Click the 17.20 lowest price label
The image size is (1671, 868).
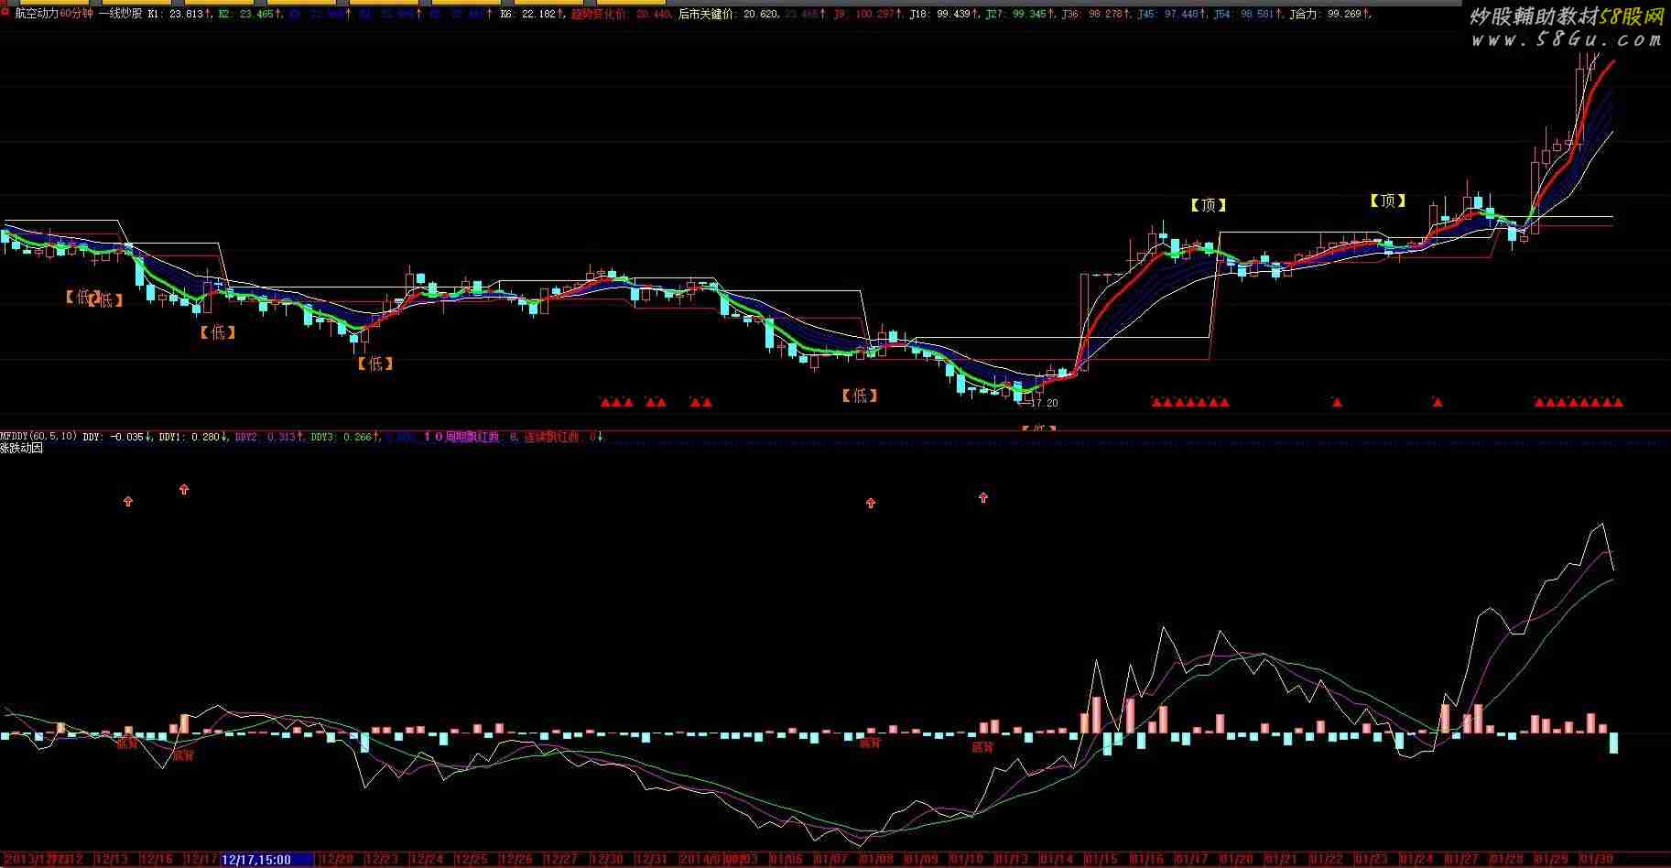1043,403
